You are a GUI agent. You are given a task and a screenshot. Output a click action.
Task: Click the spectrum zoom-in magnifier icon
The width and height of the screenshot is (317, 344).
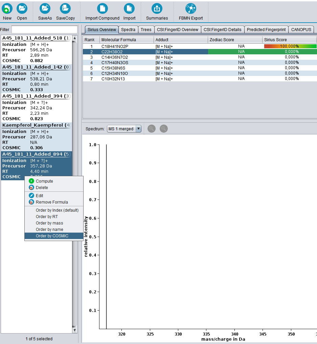[152, 129]
